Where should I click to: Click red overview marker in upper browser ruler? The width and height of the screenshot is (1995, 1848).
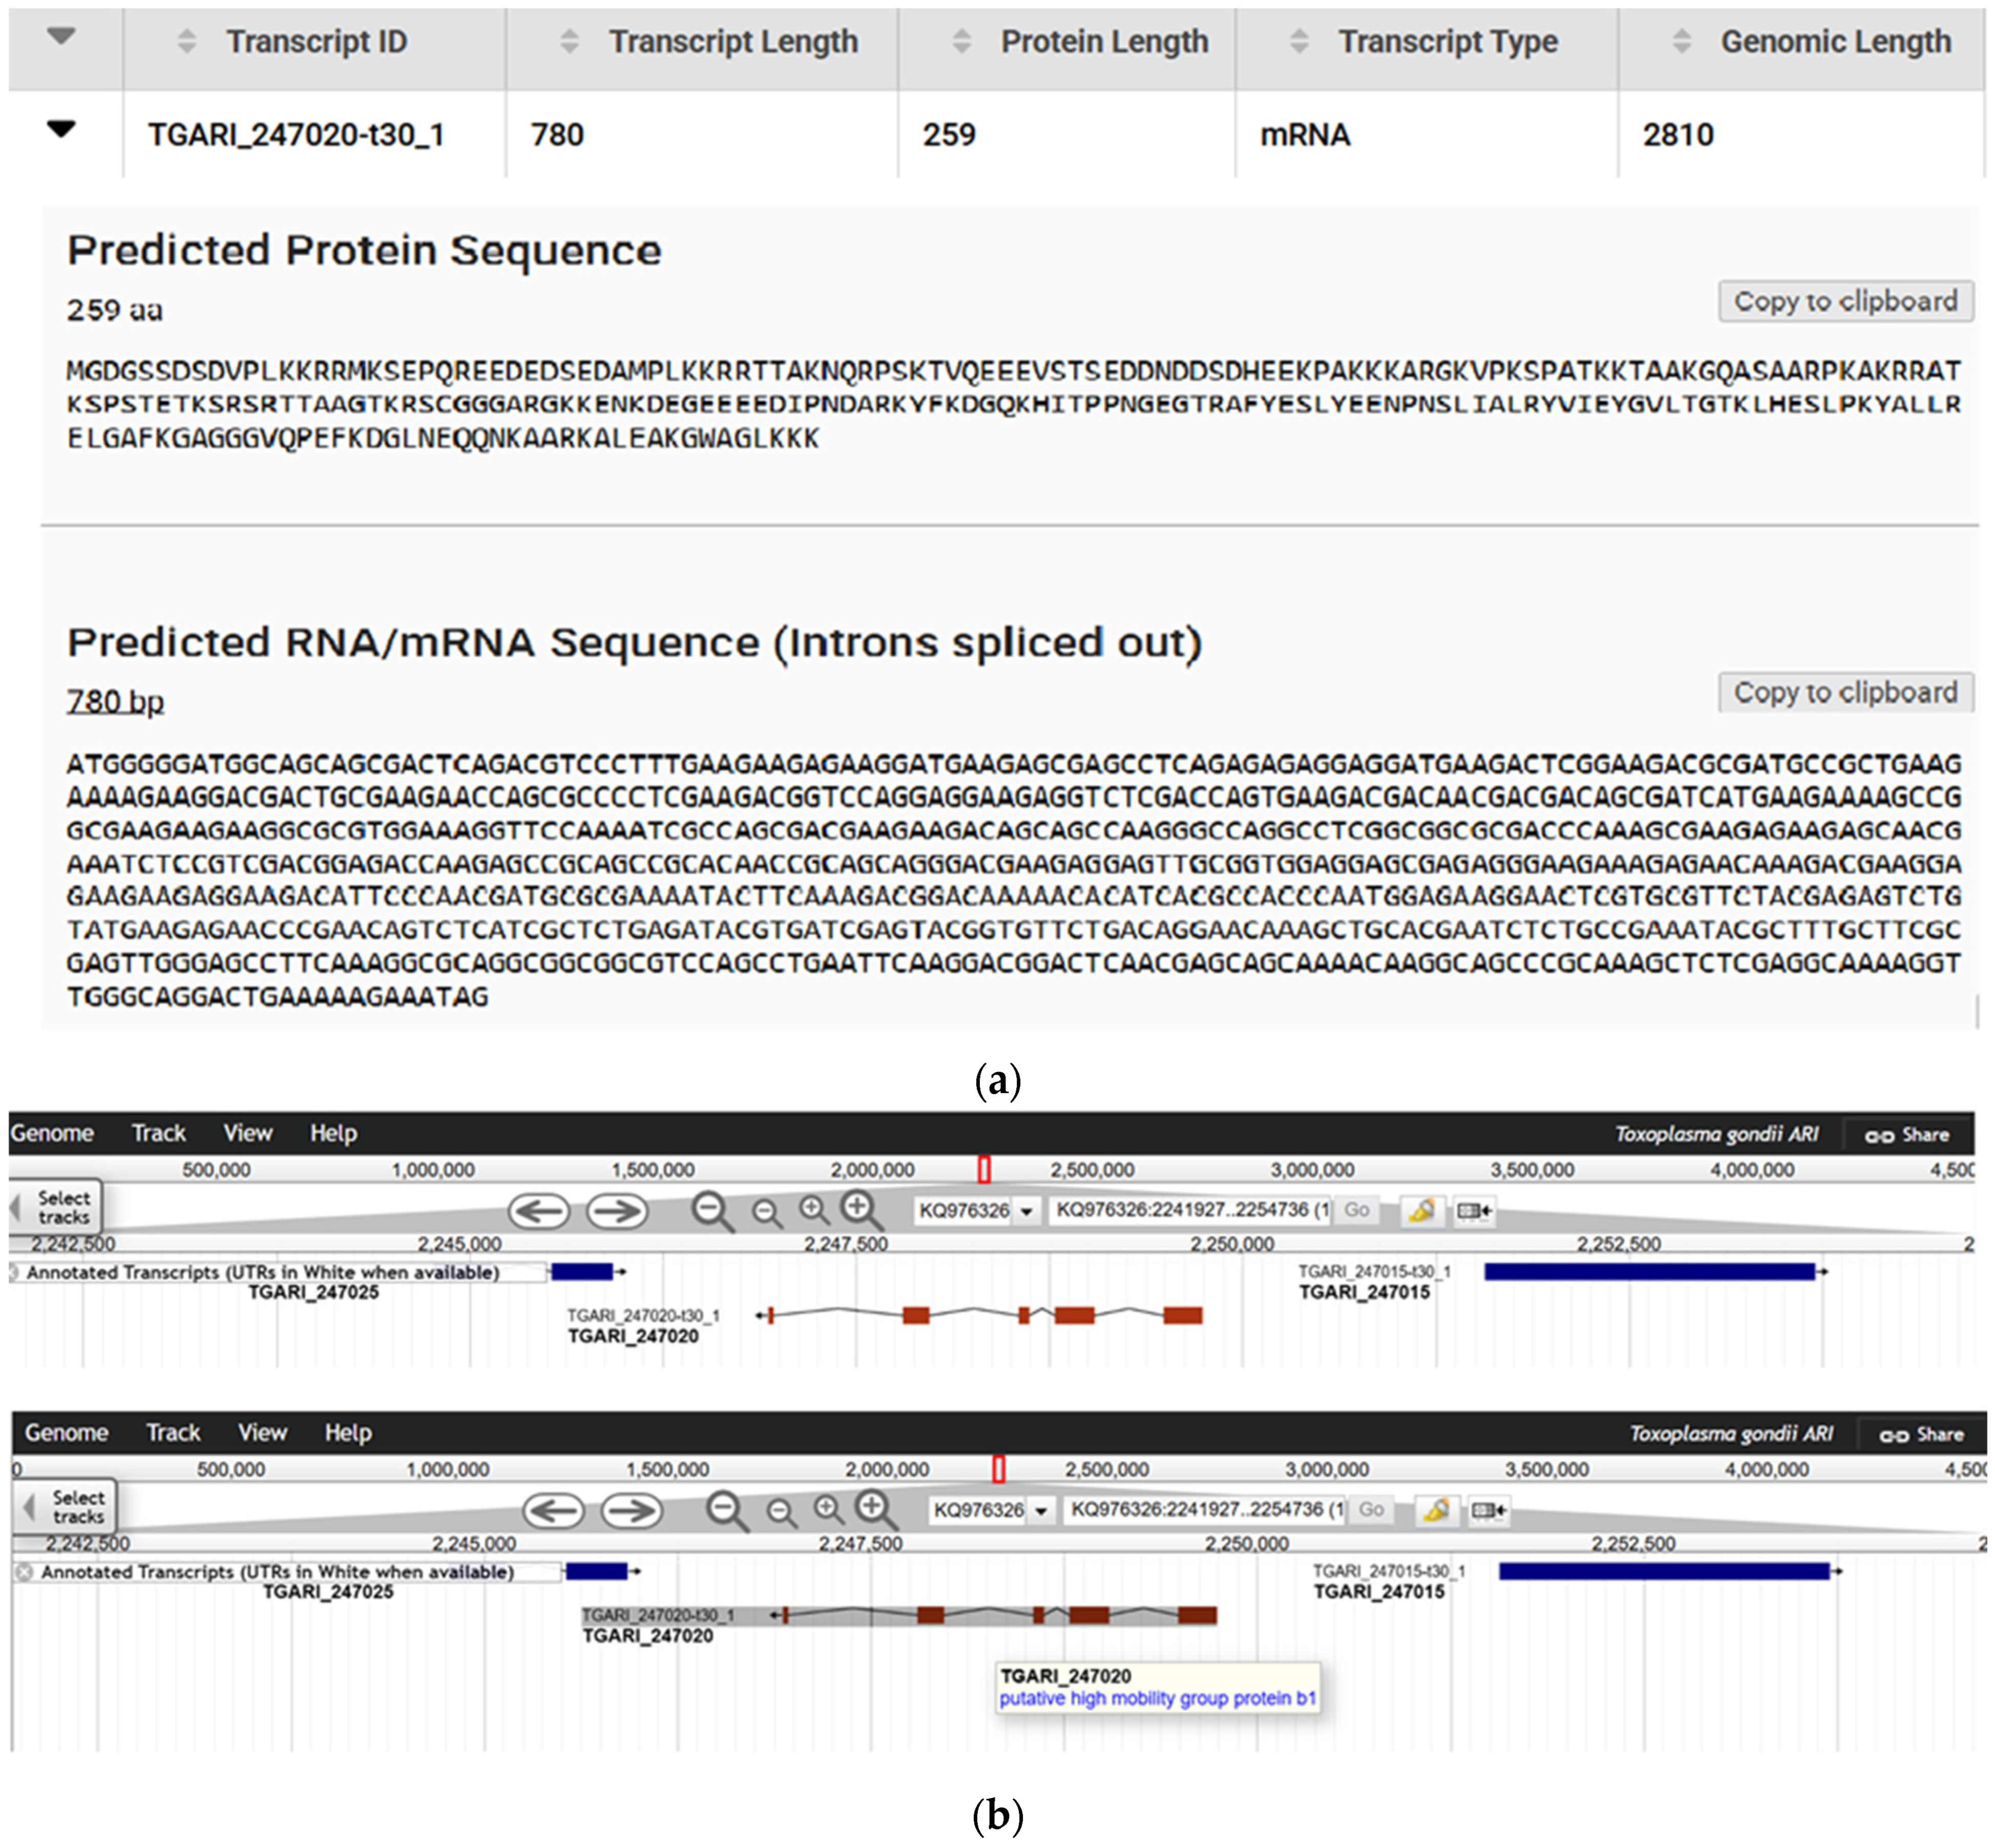(x=984, y=1169)
